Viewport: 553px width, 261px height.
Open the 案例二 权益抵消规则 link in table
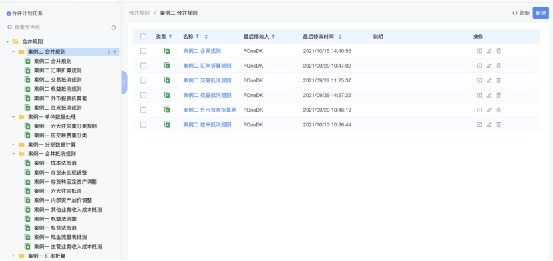pos(208,95)
